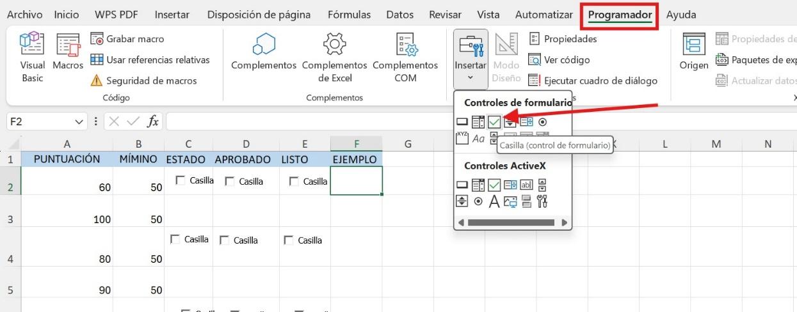Open the Archivo menu

pos(26,14)
